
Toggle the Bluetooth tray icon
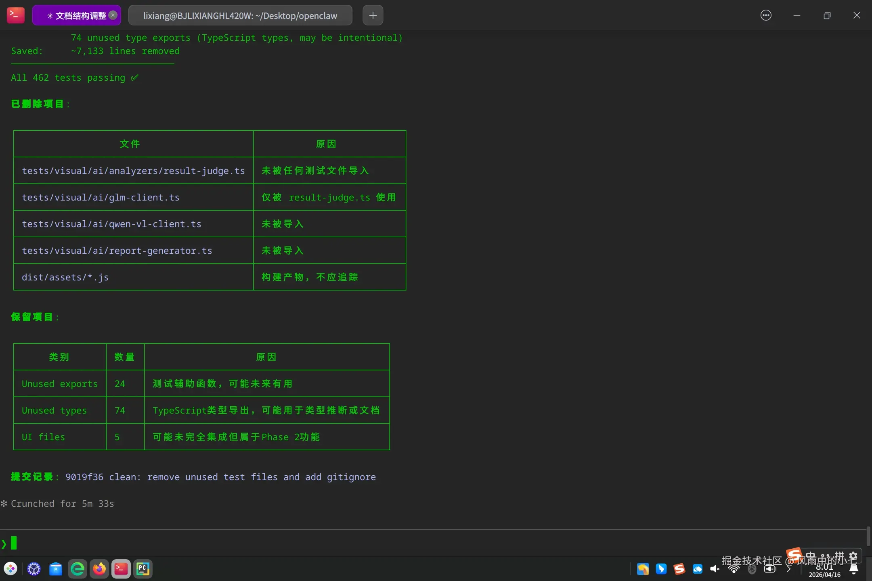752,569
